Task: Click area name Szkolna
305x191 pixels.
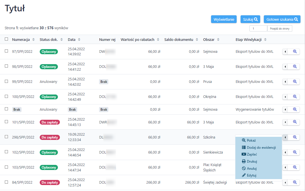Action: [209, 137]
